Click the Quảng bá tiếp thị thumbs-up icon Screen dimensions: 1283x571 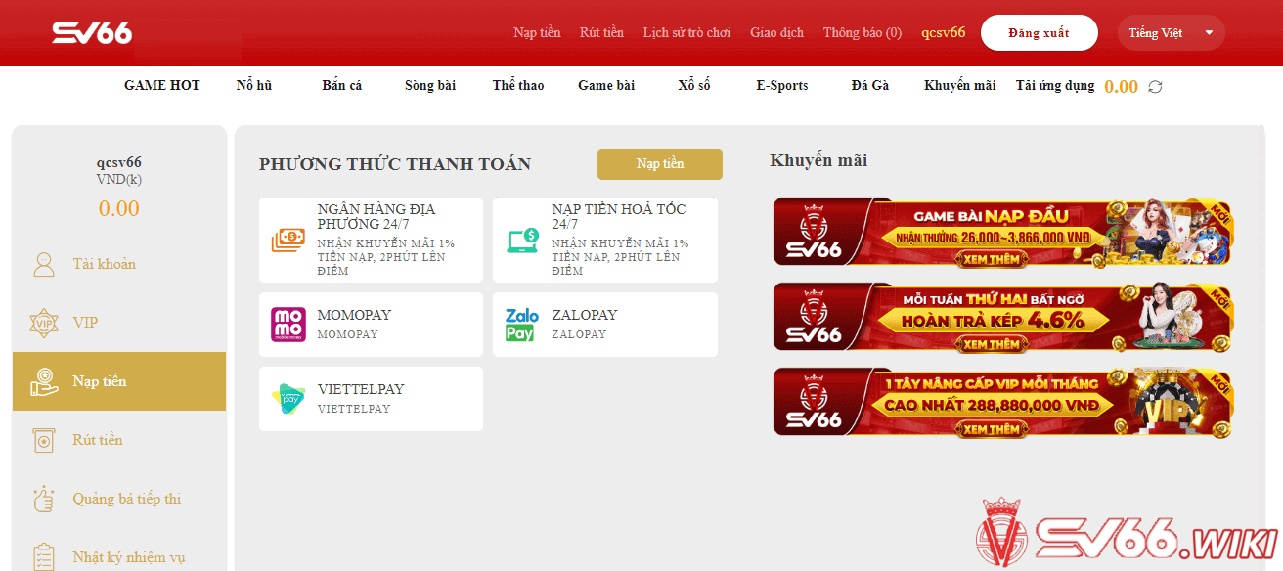(44, 499)
